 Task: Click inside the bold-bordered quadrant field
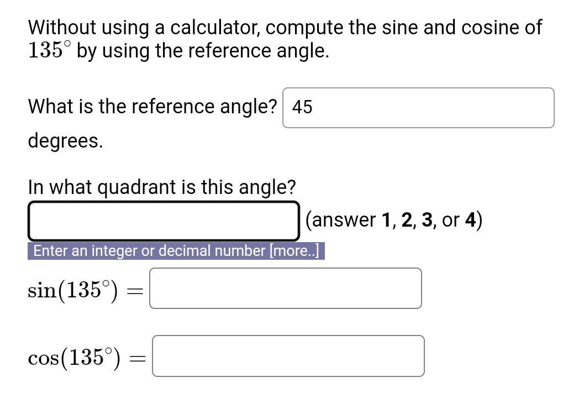tap(163, 221)
